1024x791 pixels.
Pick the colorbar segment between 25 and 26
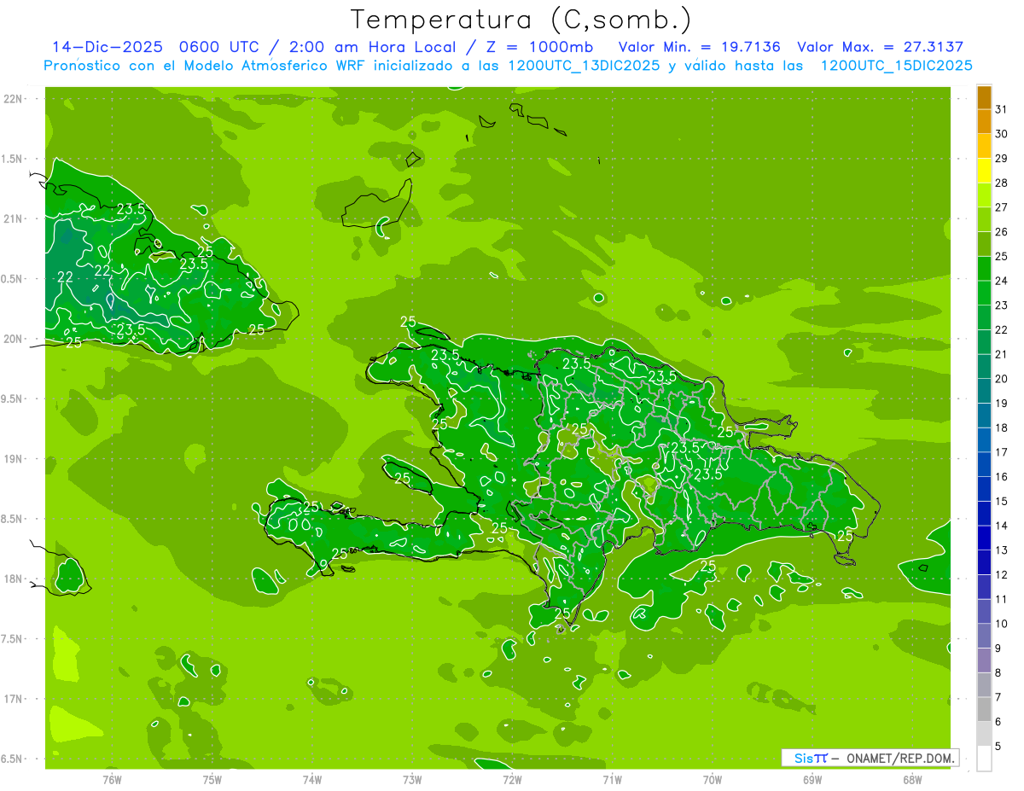[x=984, y=244]
